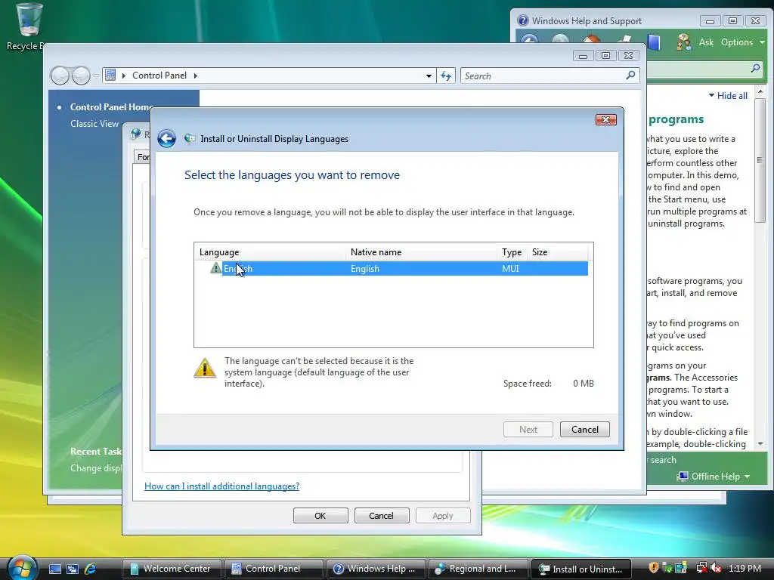774x580 pixels.
Task: Click the muted volume tray icon
Action: (715, 568)
